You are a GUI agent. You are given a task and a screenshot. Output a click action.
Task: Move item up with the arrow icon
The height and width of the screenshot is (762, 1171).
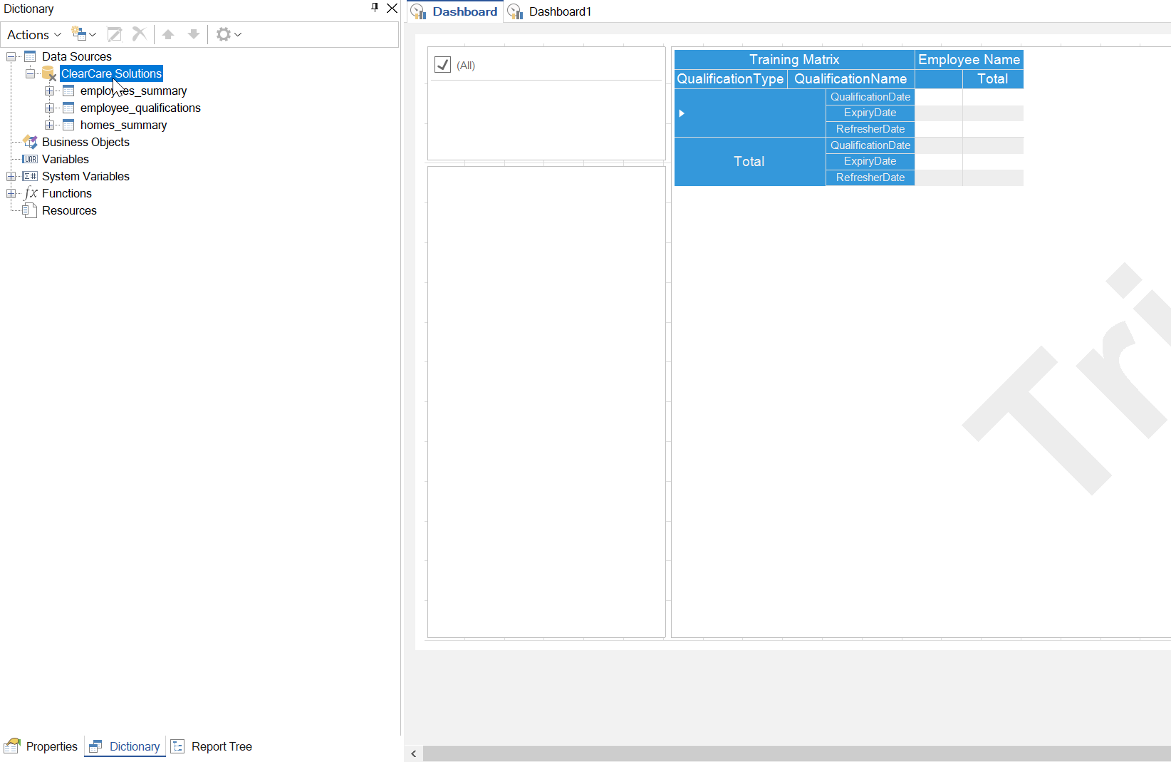(168, 34)
